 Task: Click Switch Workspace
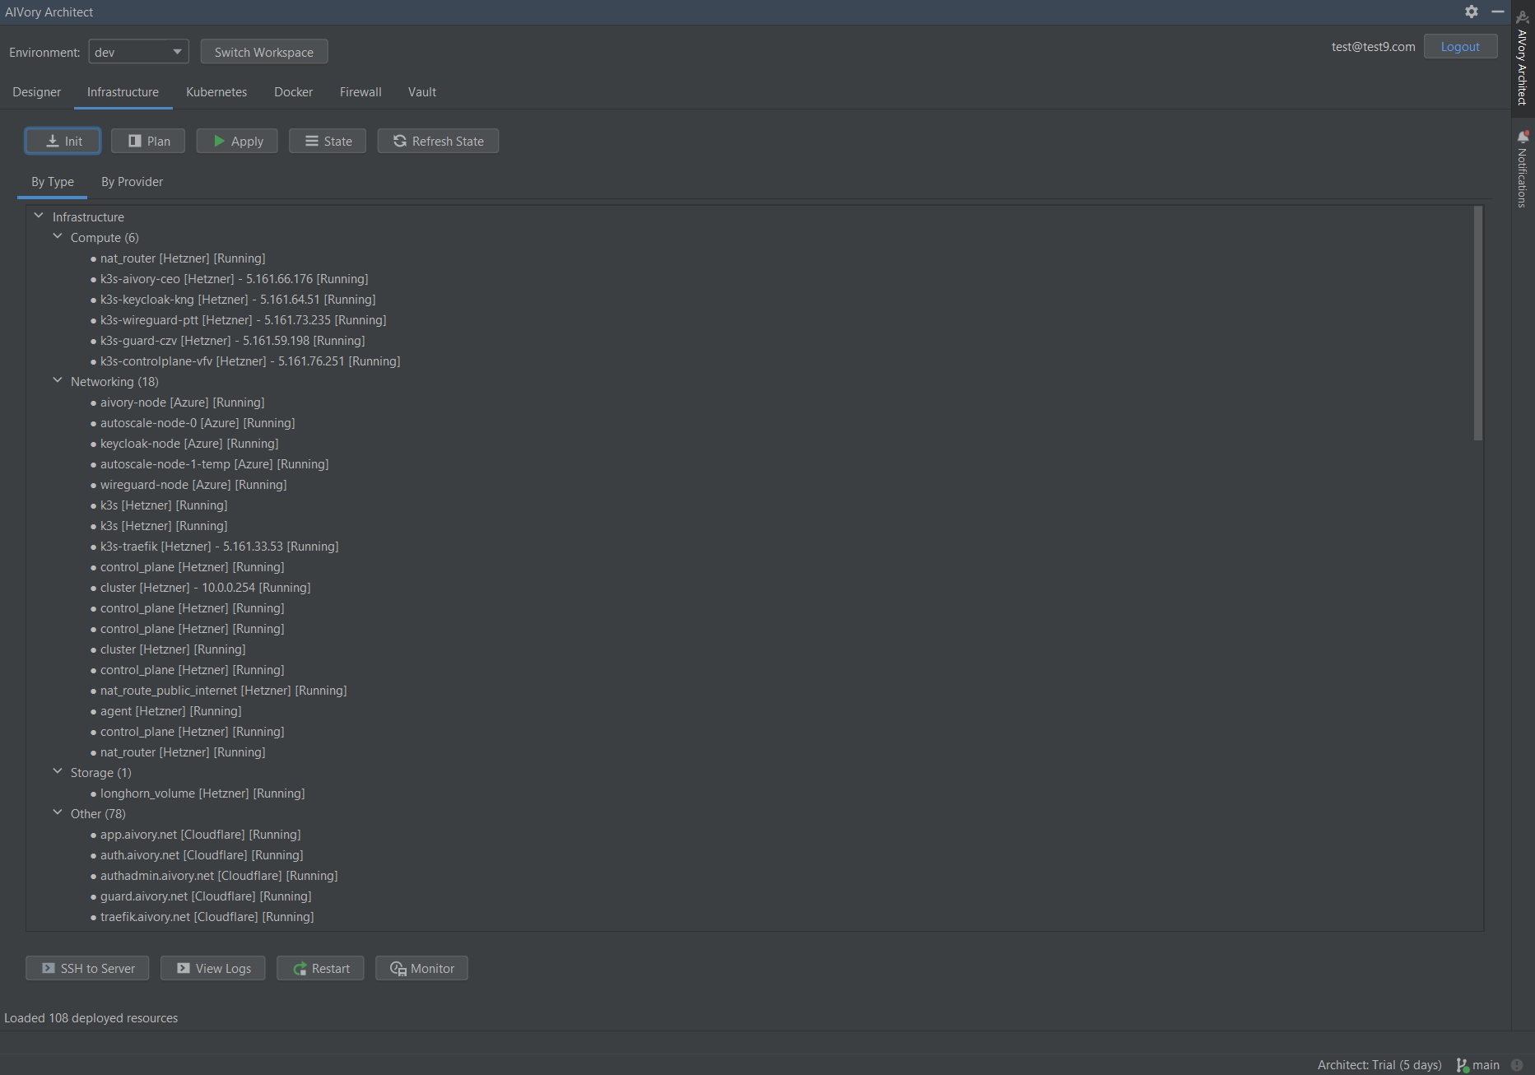coord(264,52)
